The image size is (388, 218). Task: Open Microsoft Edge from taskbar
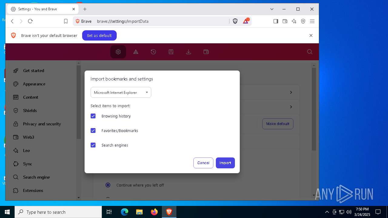click(x=125, y=212)
